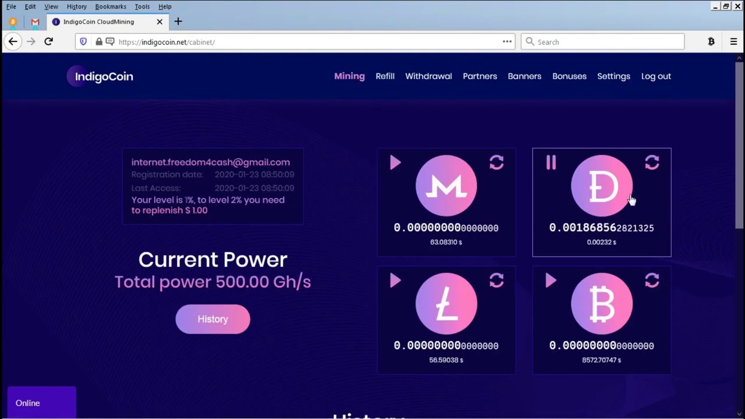Open the History menu in menu bar

[77, 6]
